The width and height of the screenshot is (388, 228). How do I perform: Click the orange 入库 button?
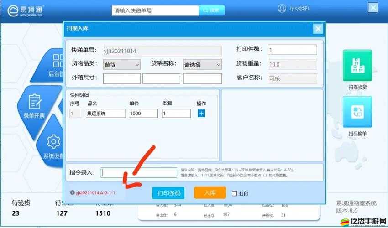click(210, 192)
